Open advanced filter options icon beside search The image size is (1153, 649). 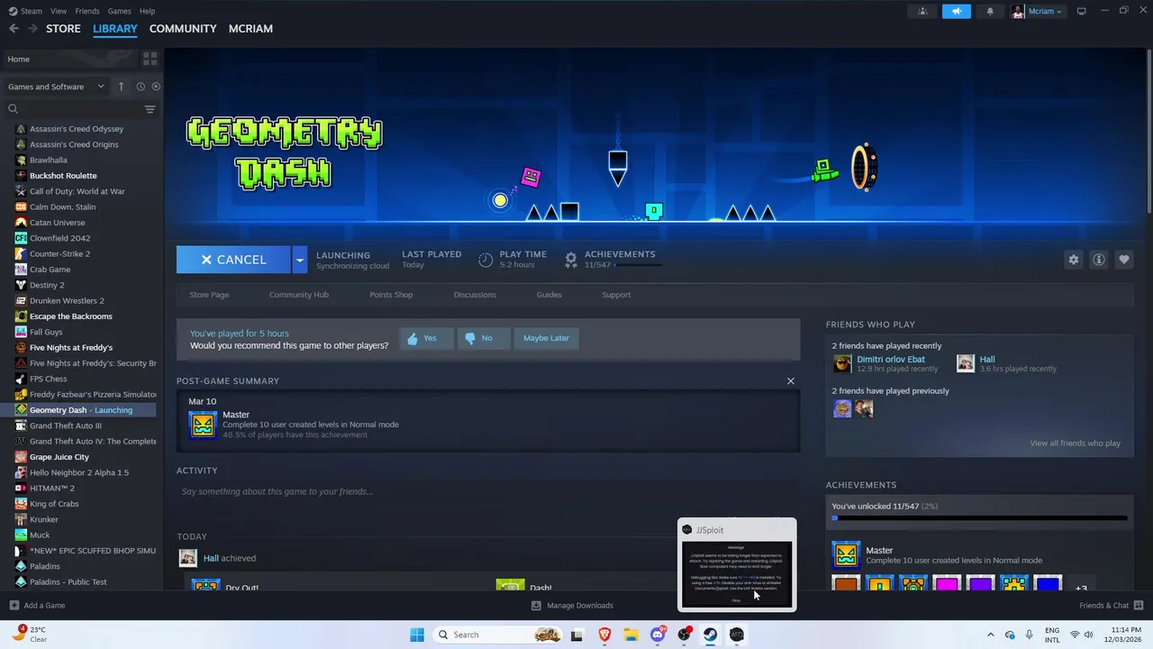coord(150,109)
